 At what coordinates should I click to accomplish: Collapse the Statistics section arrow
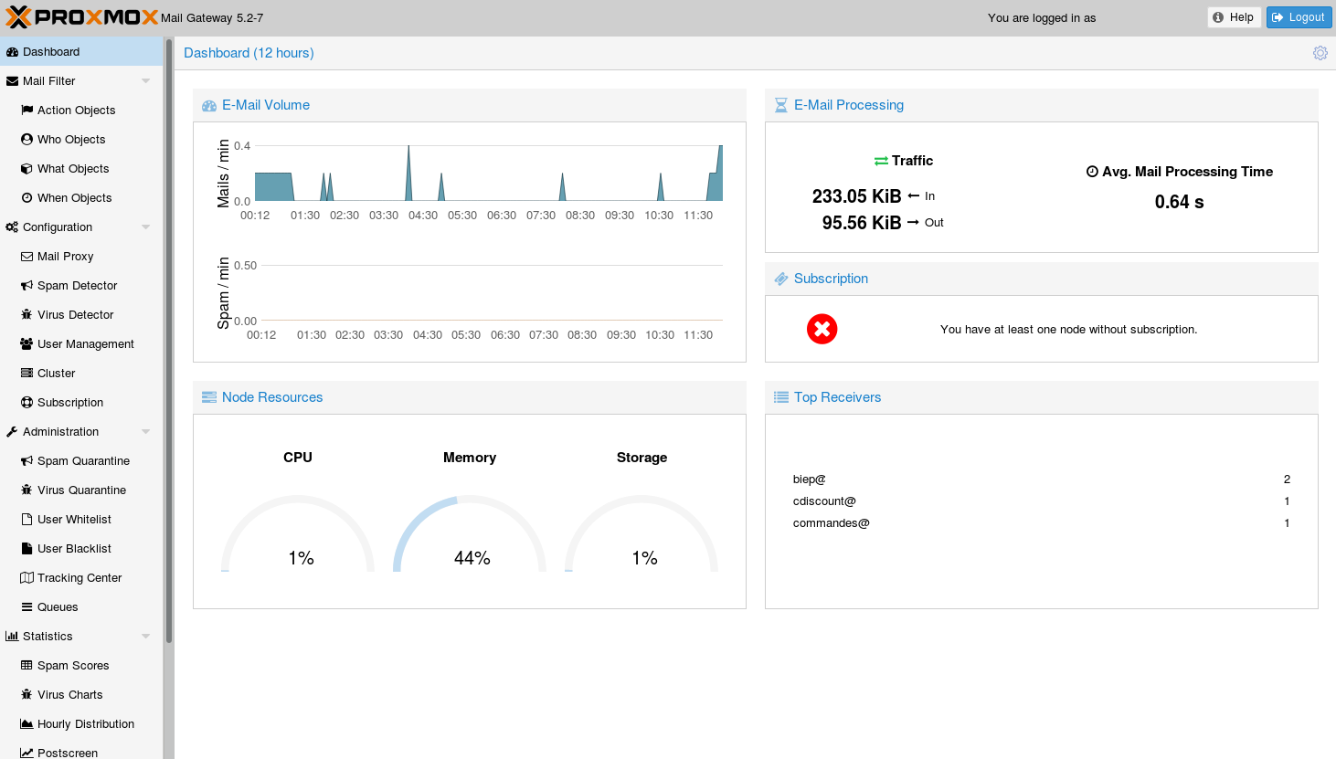(x=145, y=637)
